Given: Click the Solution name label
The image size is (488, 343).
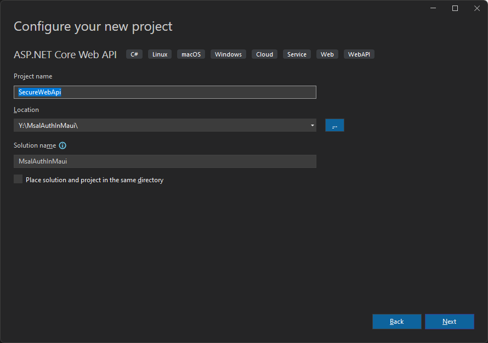Looking at the screenshot, I should point(35,145).
